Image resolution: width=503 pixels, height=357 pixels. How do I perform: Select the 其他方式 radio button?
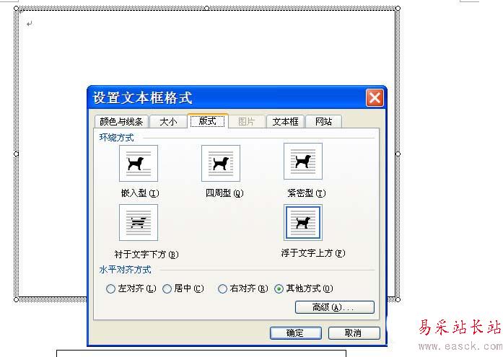click(x=279, y=289)
